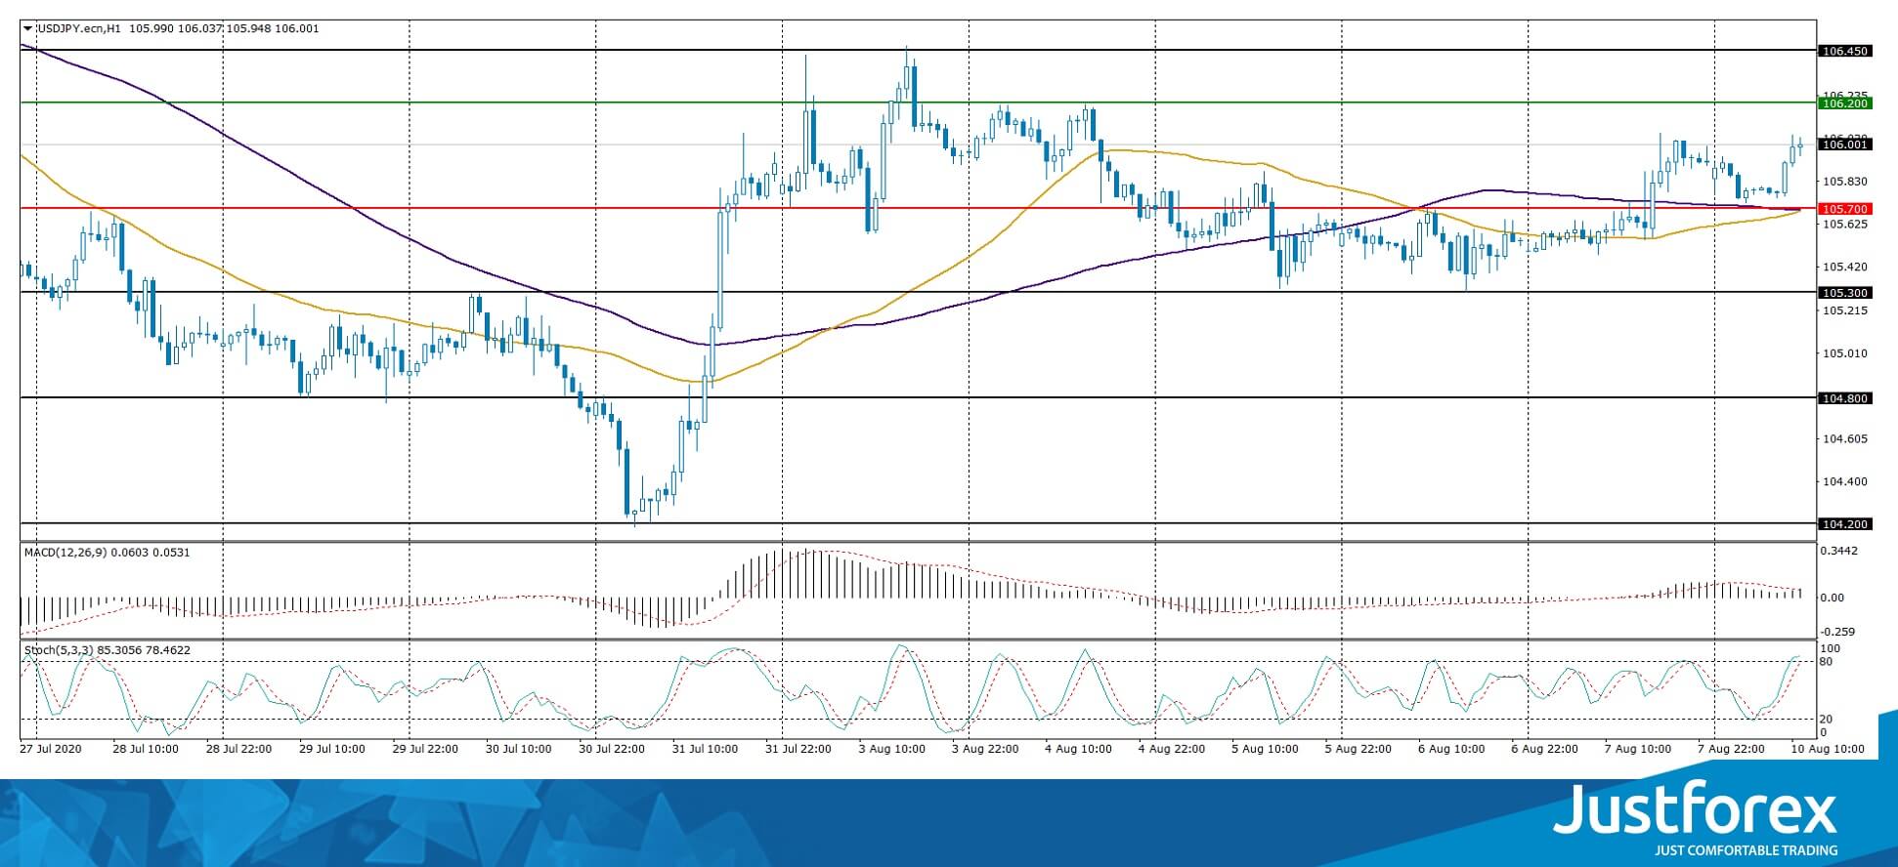Click the MACD scale value 0.00
1898x867 pixels.
(x=1832, y=598)
